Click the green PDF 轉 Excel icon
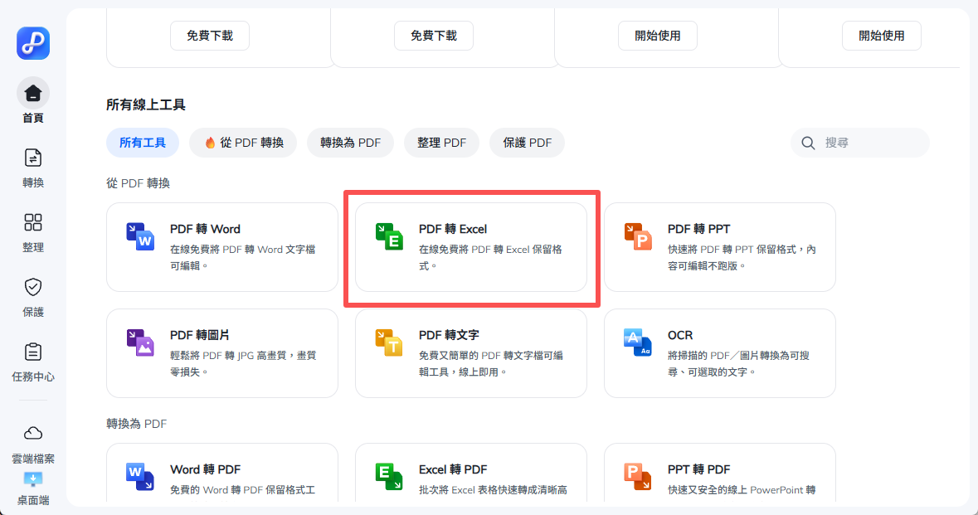This screenshot has width=978, height=515. click(389, 236)
